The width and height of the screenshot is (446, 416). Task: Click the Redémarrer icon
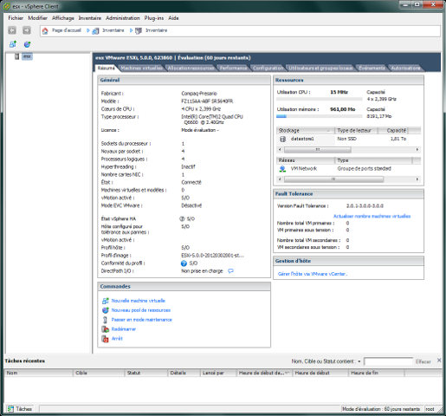[x=106, y=329]
